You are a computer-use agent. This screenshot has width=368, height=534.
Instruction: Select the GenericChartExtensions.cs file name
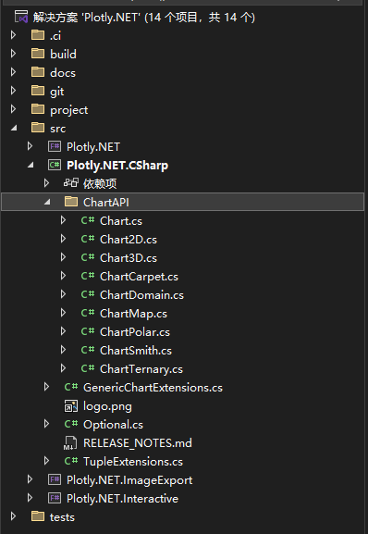[x=153, y=387]
